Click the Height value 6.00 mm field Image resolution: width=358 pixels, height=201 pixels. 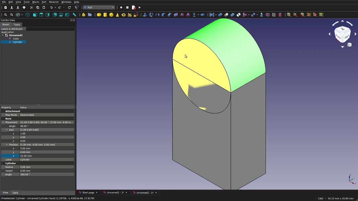tap(47, 171)
